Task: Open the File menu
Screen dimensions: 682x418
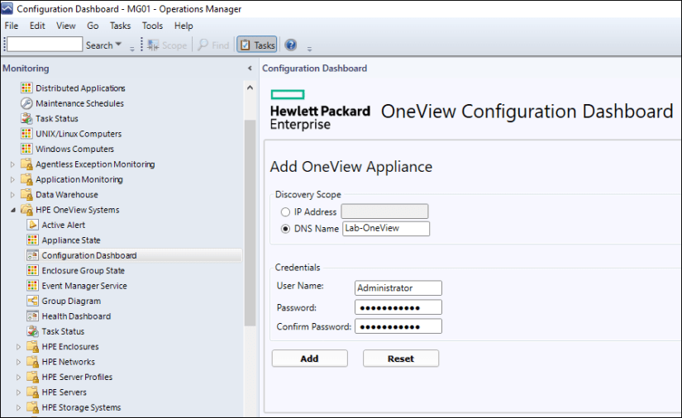Action: click(x=12, y=26)
